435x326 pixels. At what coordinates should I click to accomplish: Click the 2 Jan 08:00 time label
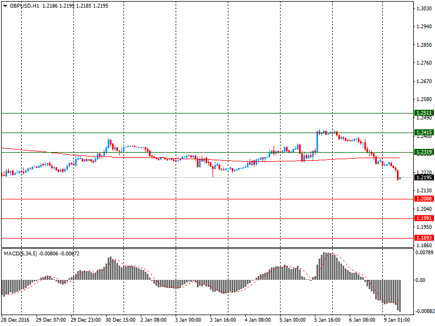[153, 320]
